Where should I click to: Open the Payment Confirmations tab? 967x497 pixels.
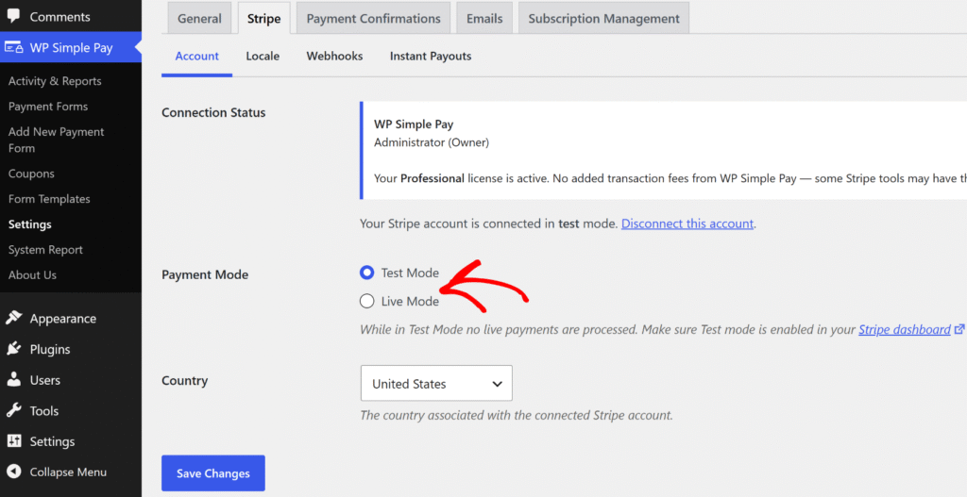pyautogui.click(x=373, y=19)
